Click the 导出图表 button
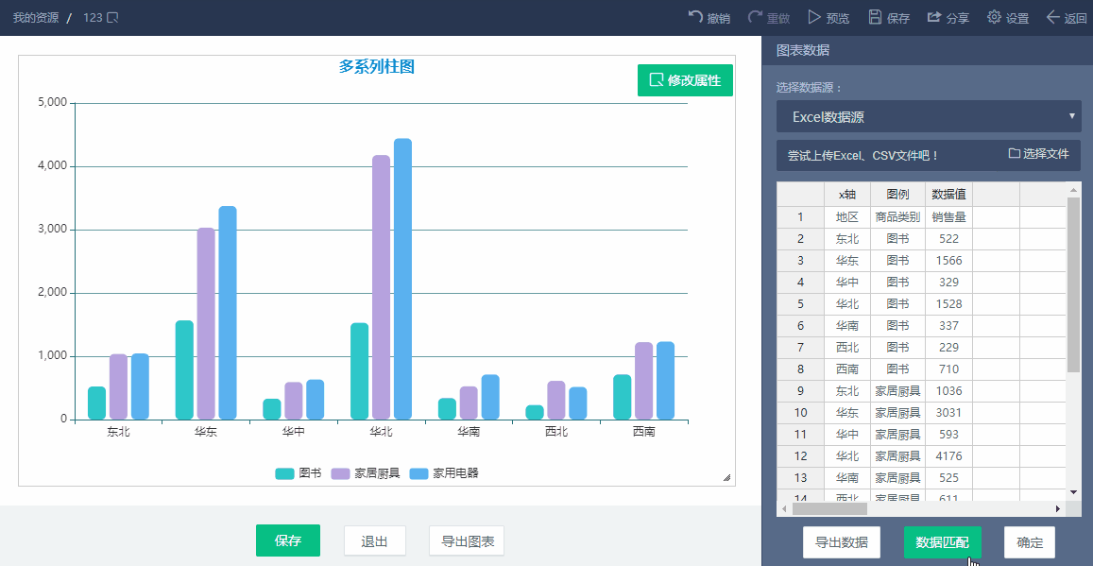Viewport: 1093px width, 566px height. pos(467,540)
